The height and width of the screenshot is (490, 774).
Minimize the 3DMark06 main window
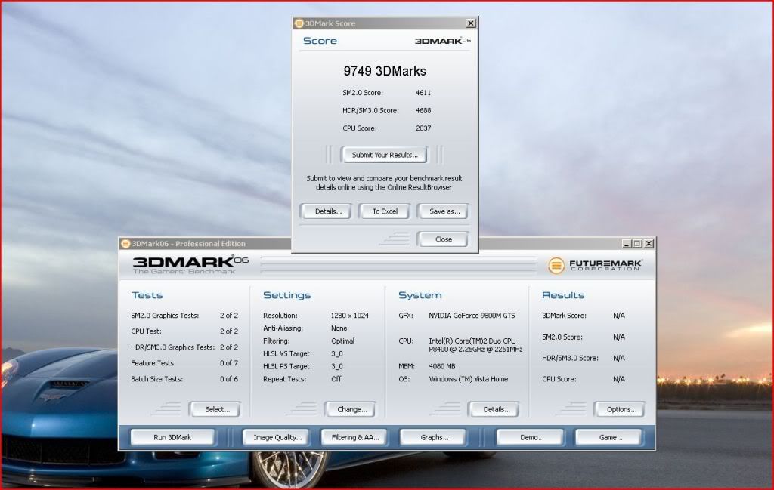(627, 244)
